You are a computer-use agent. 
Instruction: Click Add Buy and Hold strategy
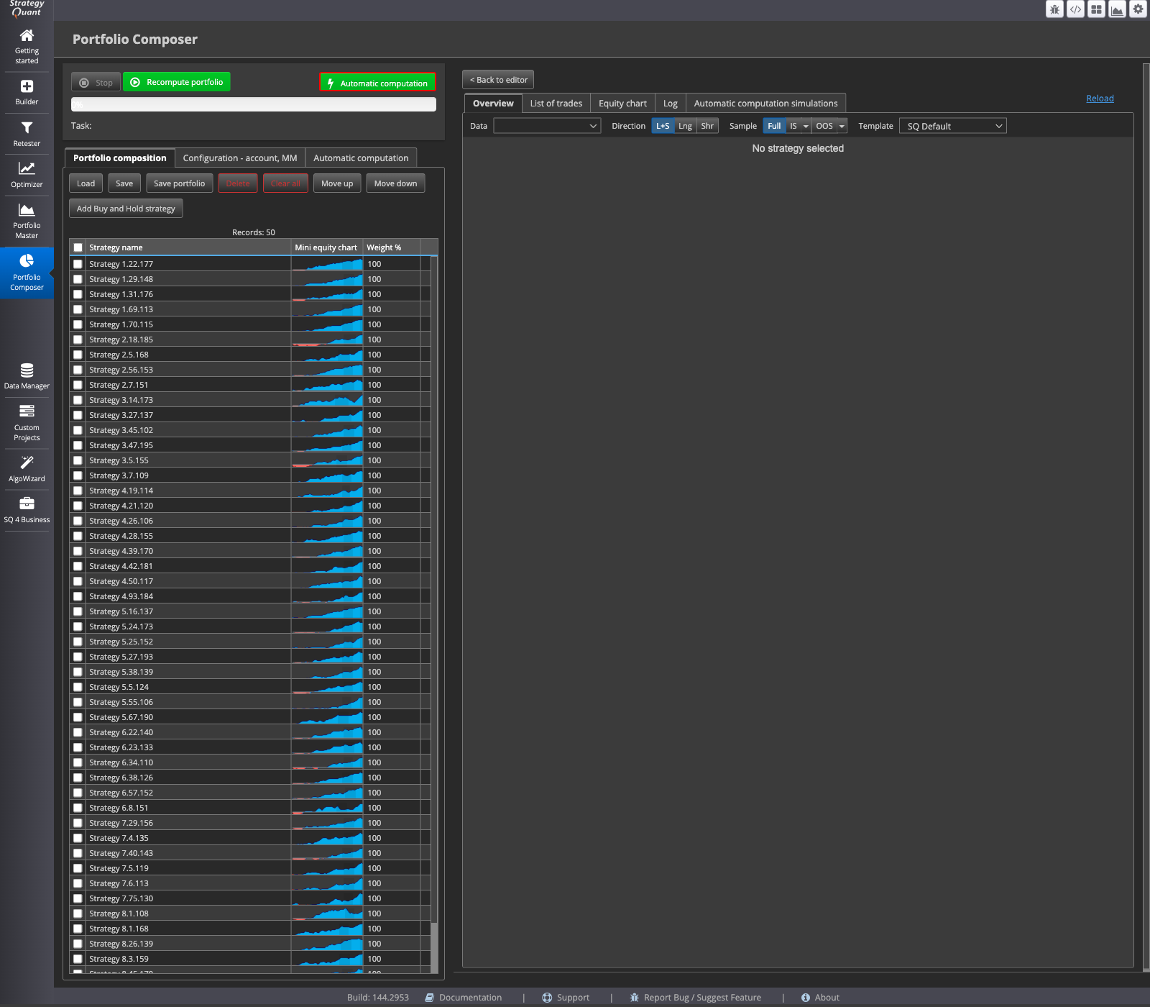coord(126,209)
